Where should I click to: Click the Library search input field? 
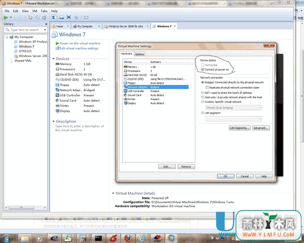25,30
